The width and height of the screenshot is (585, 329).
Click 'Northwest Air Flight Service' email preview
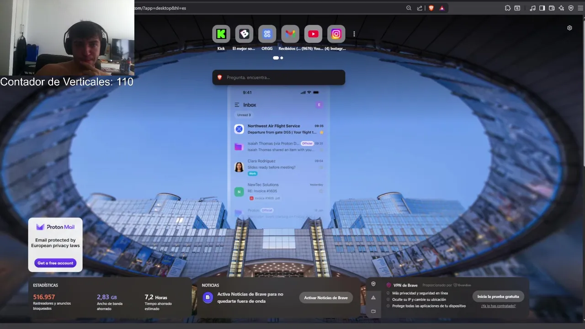pos(279,129)
